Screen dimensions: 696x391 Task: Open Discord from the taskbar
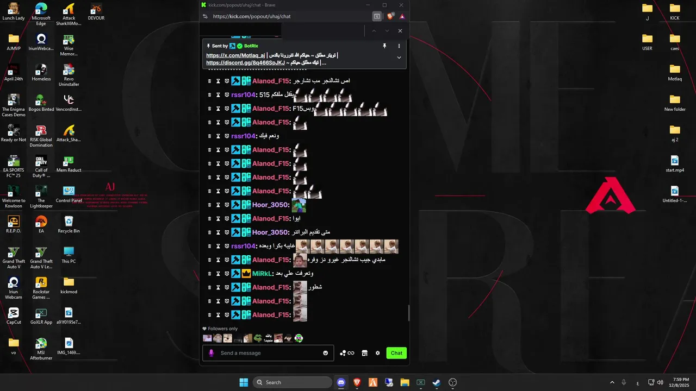(341, 382)
